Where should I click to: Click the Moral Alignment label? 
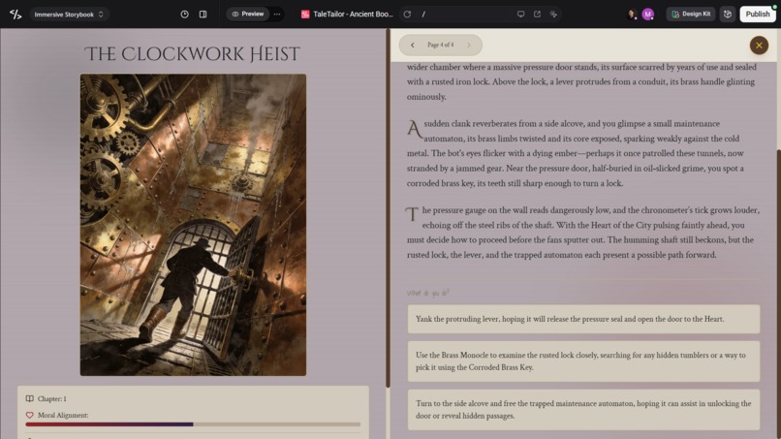(63, 415)
